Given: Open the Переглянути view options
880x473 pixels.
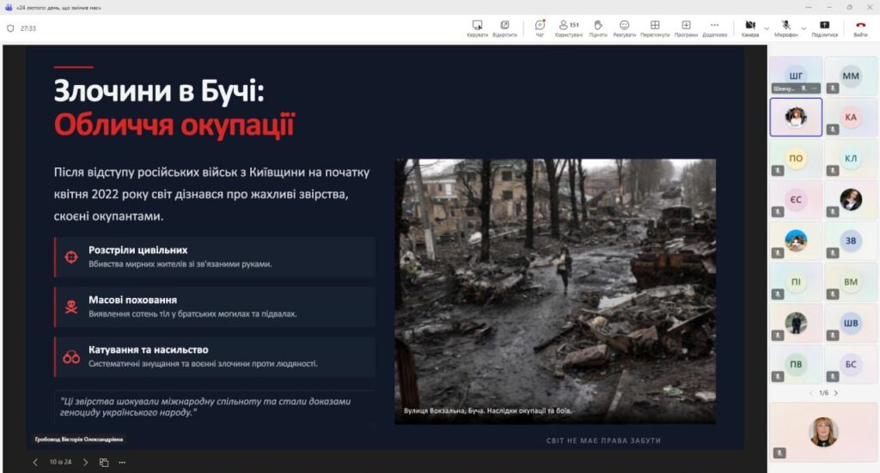Looking at the screenshot, I should [655, 28].
